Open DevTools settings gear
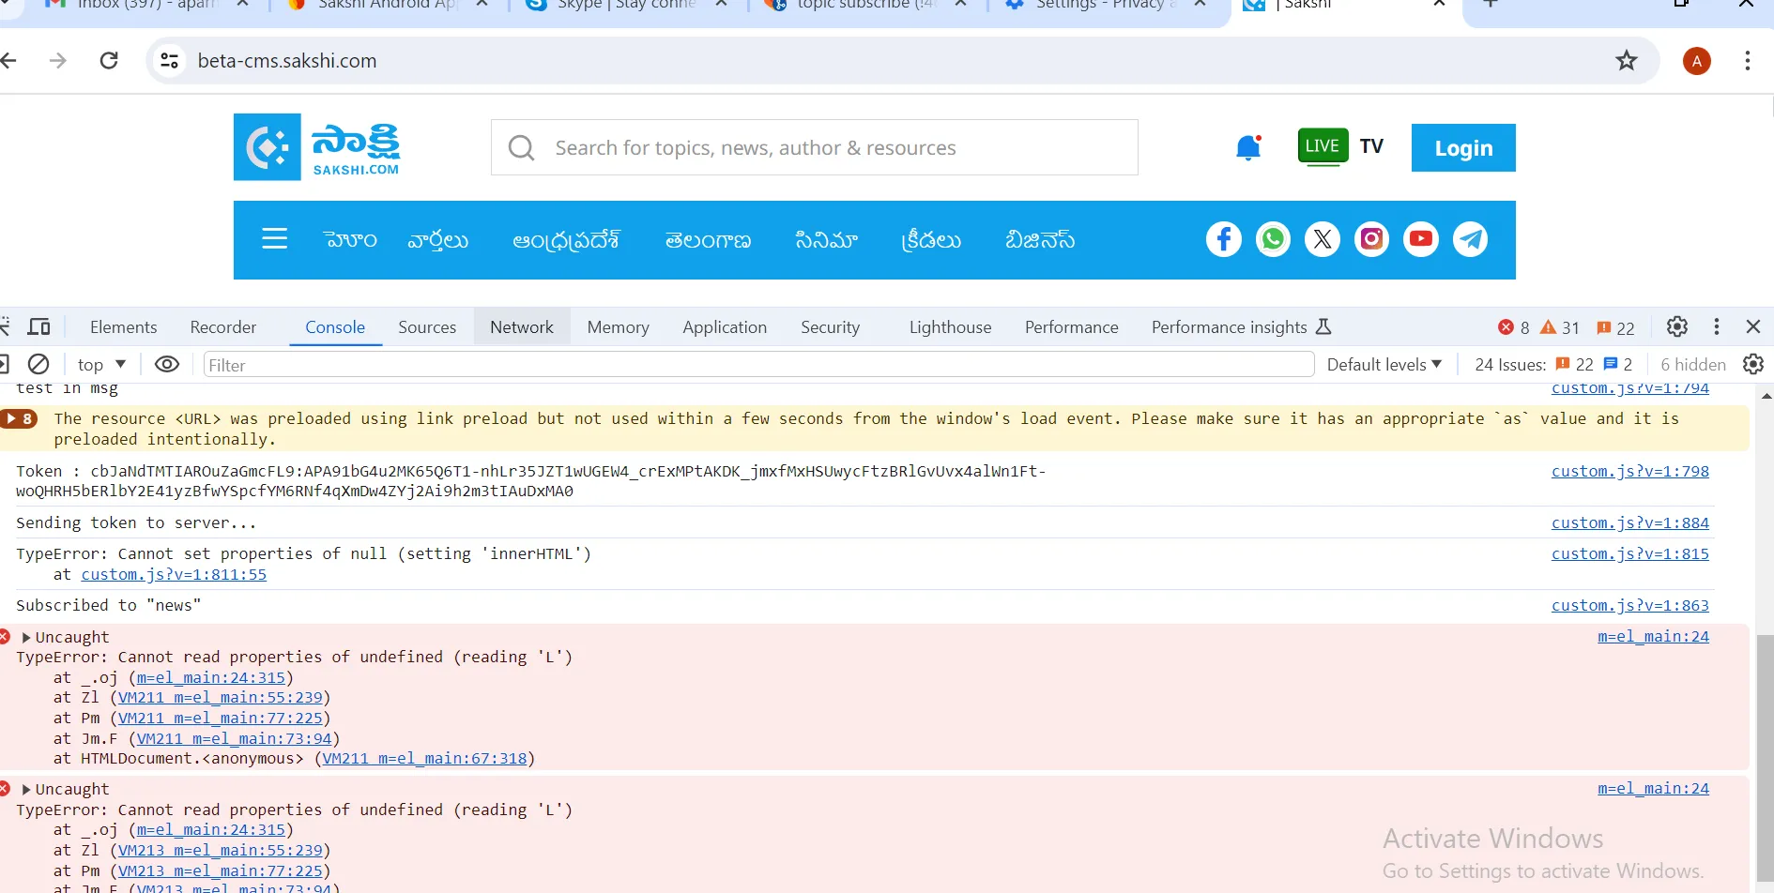 pyautogui.click(x=1676, y=326)
